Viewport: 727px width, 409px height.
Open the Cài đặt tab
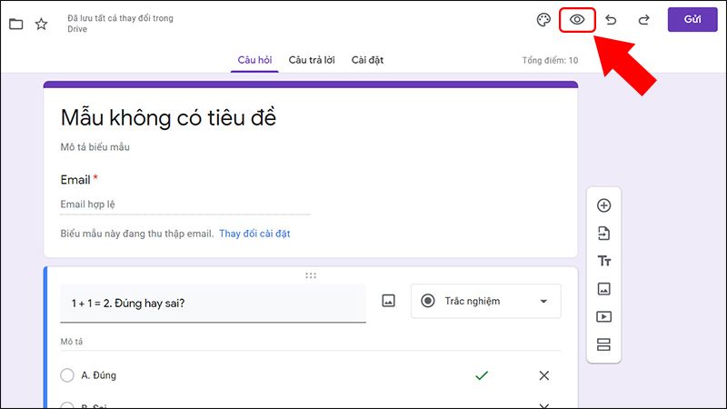pyautogui.click(x=368, y=60)
